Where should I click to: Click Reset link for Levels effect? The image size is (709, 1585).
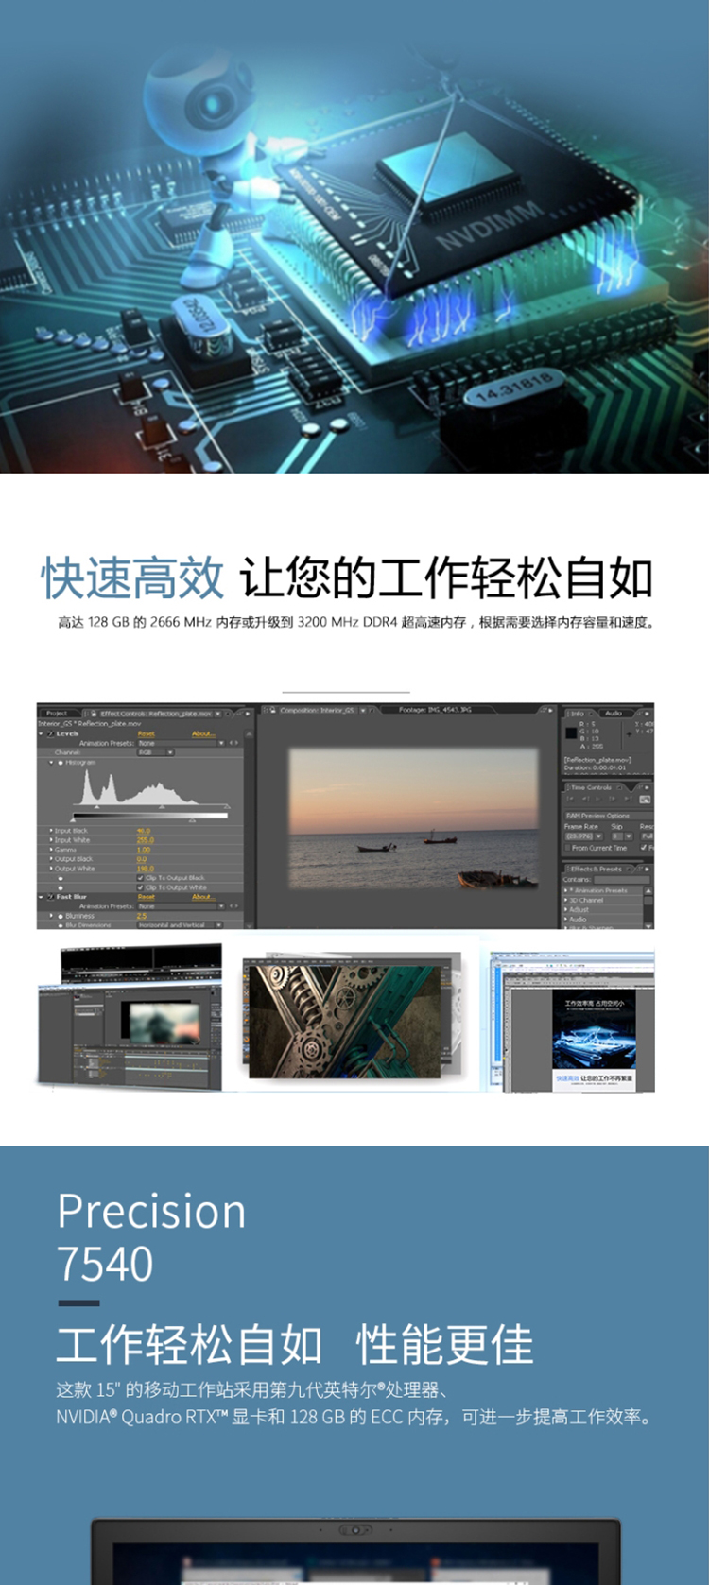tap(147, 733)
